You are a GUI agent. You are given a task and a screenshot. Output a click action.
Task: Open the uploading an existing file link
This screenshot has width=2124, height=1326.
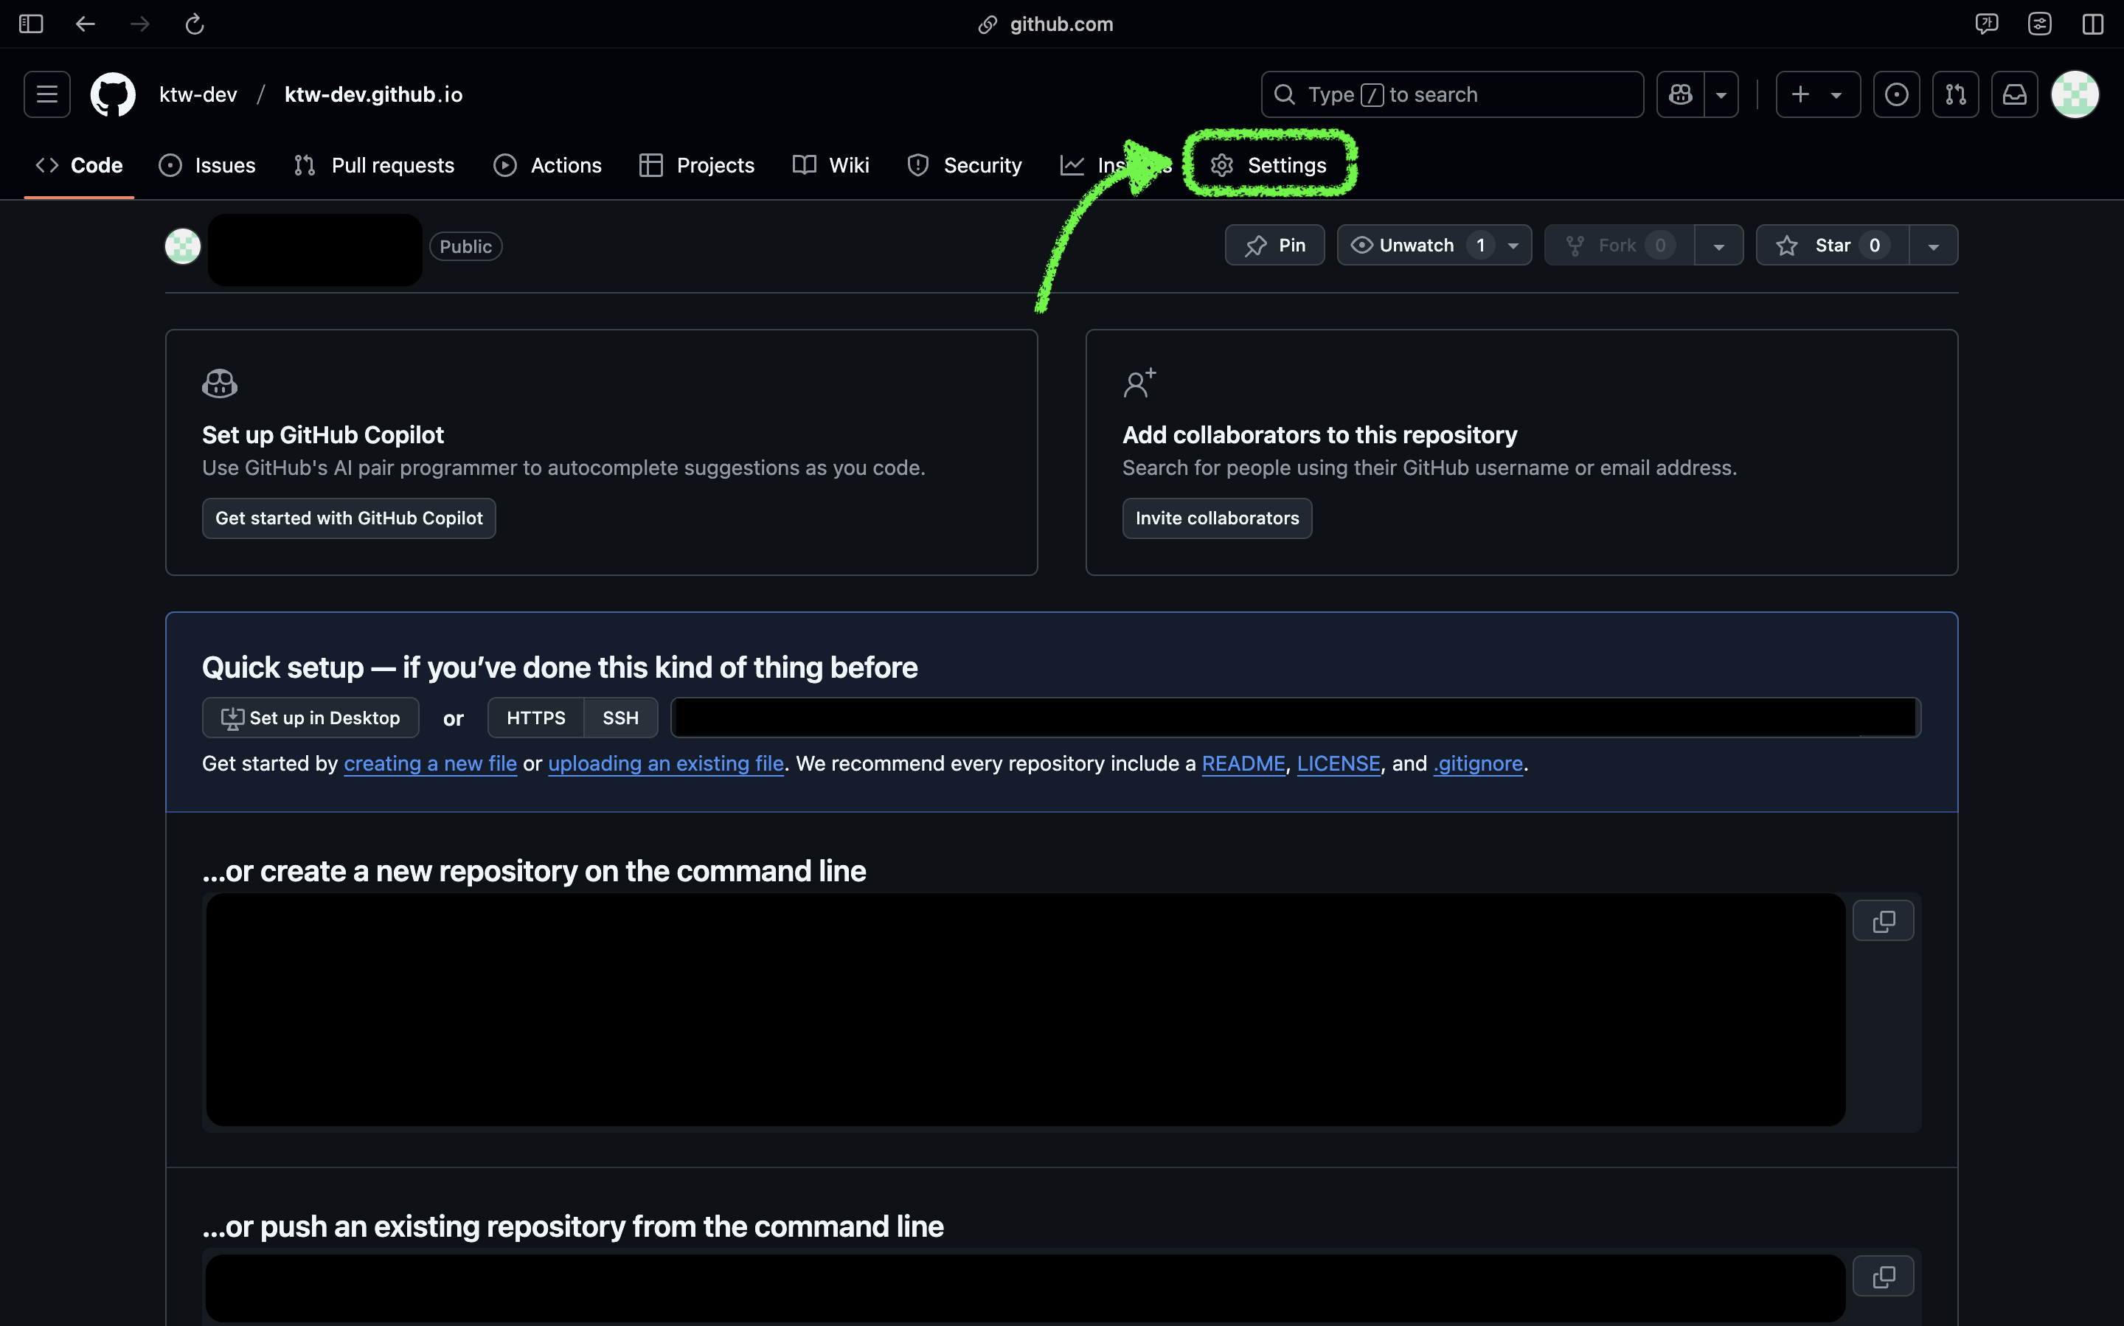pos(666,764)
